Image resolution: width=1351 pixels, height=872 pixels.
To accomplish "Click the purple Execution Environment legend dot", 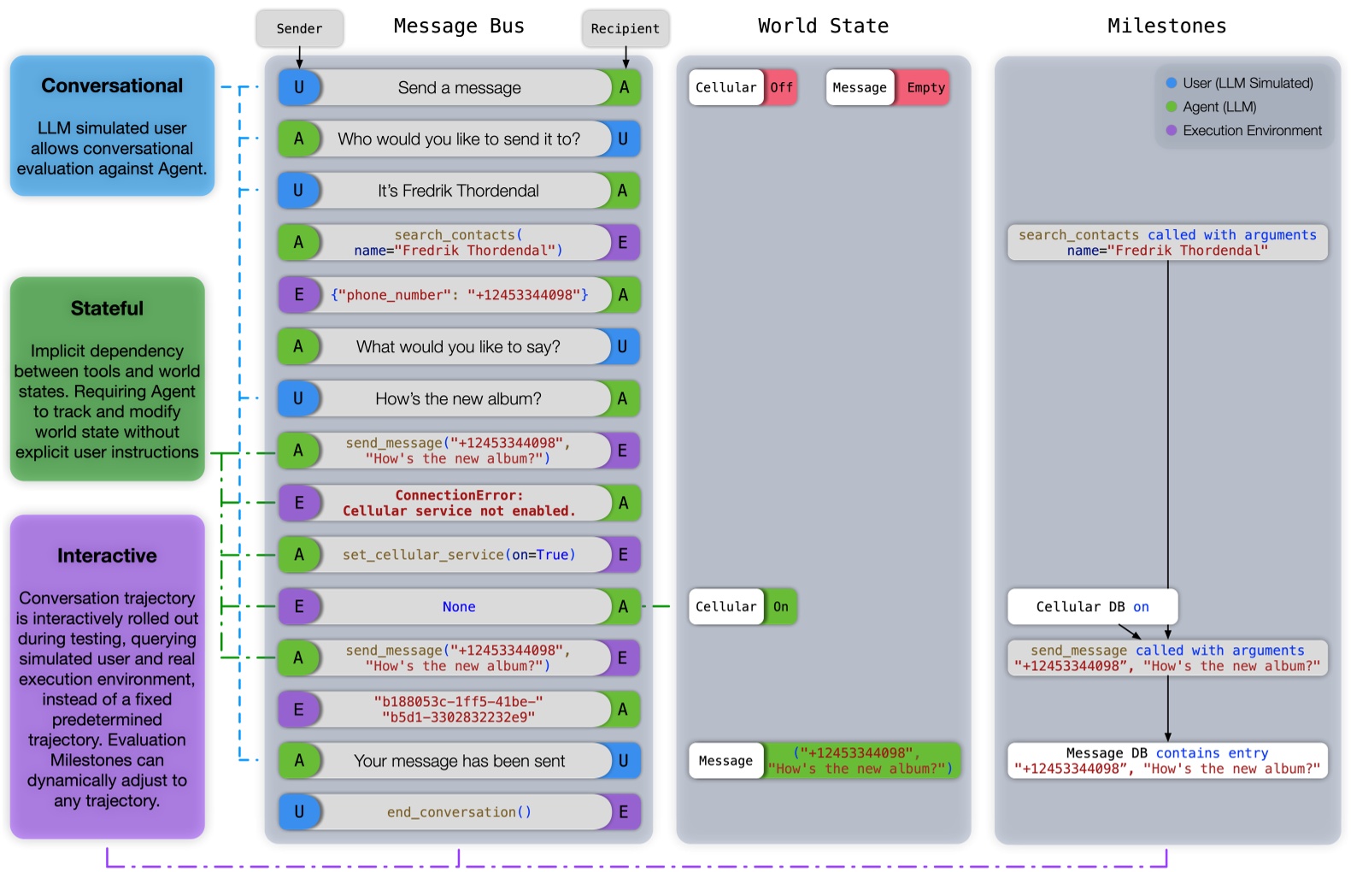I will pyautogui.click(x=1172, y=131).
